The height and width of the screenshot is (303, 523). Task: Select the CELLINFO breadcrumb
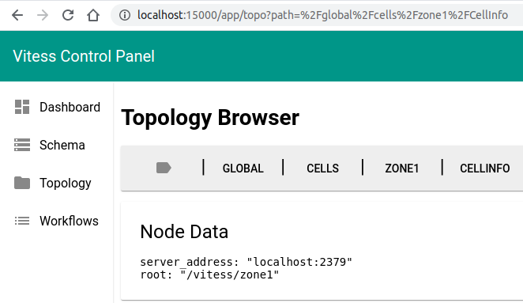click(x=484, y=168)
